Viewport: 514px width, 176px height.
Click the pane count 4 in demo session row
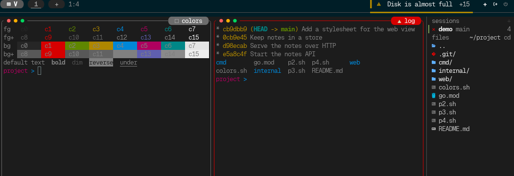[x=509, y=29]
